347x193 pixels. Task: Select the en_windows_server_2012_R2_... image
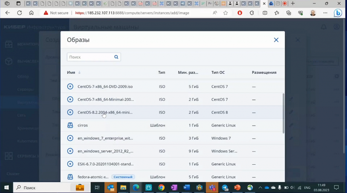(x=172, y=151)
